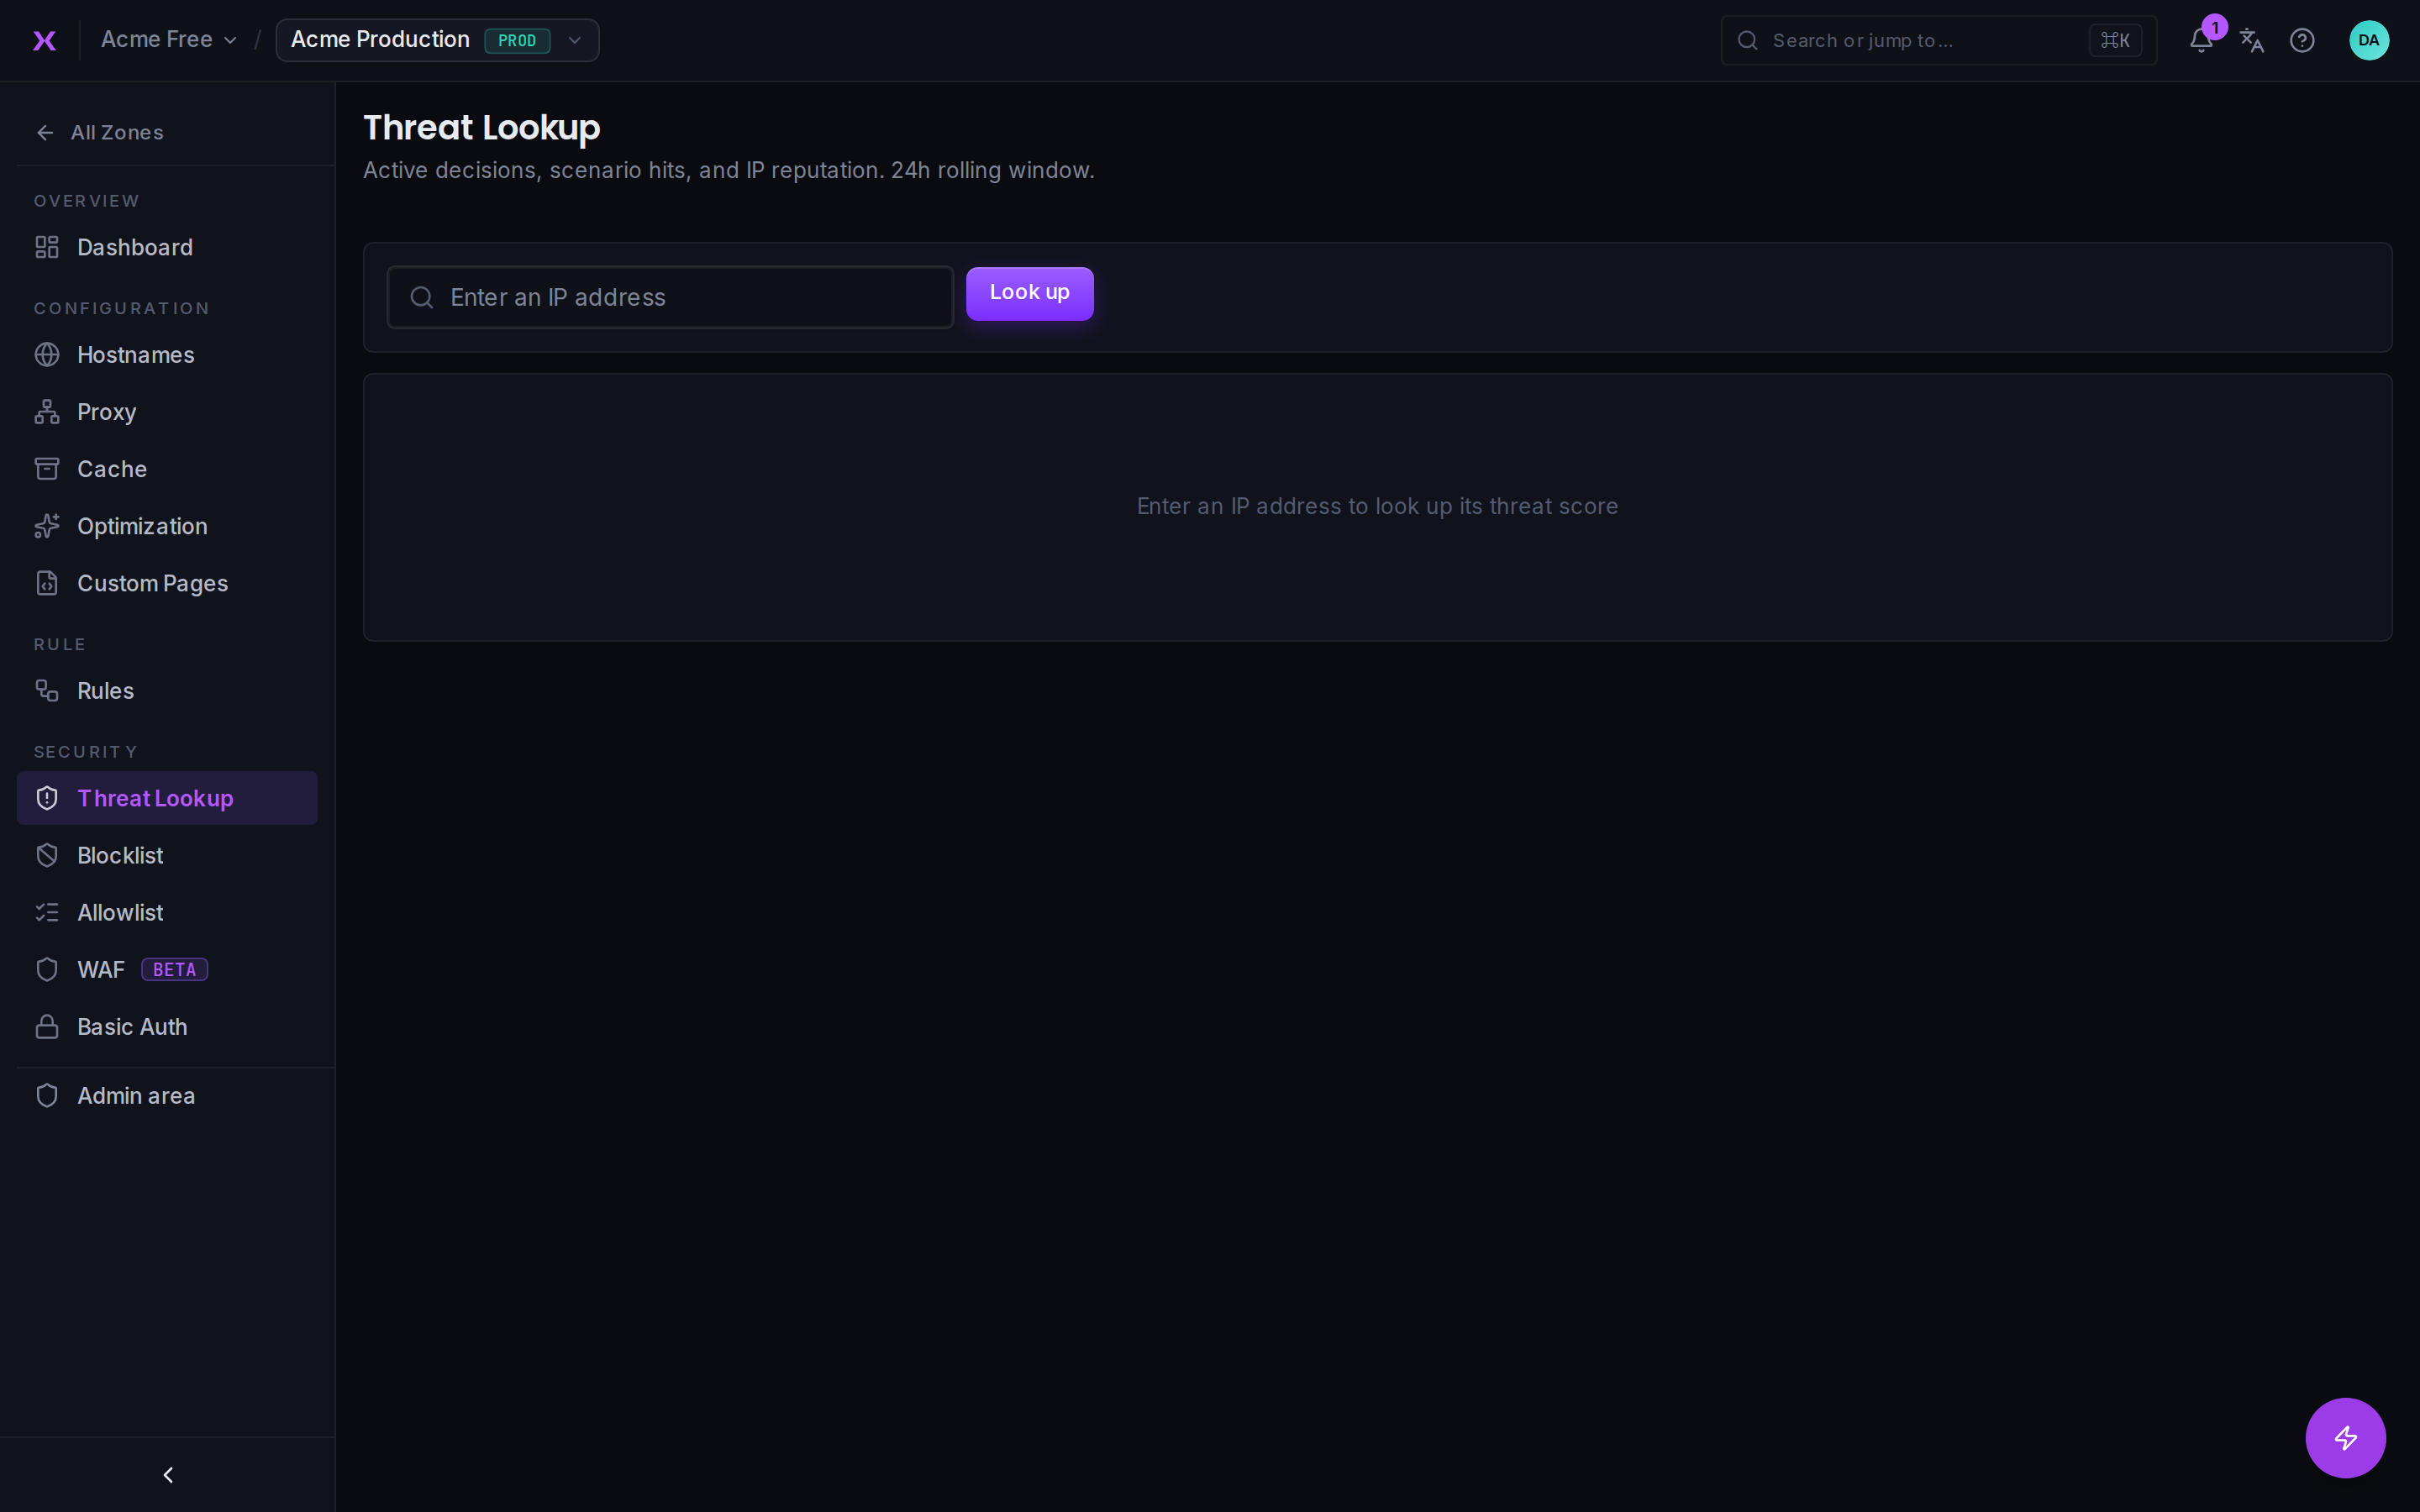
Task: Click the Optimization sparkle icon
Action: pos(47,526)
